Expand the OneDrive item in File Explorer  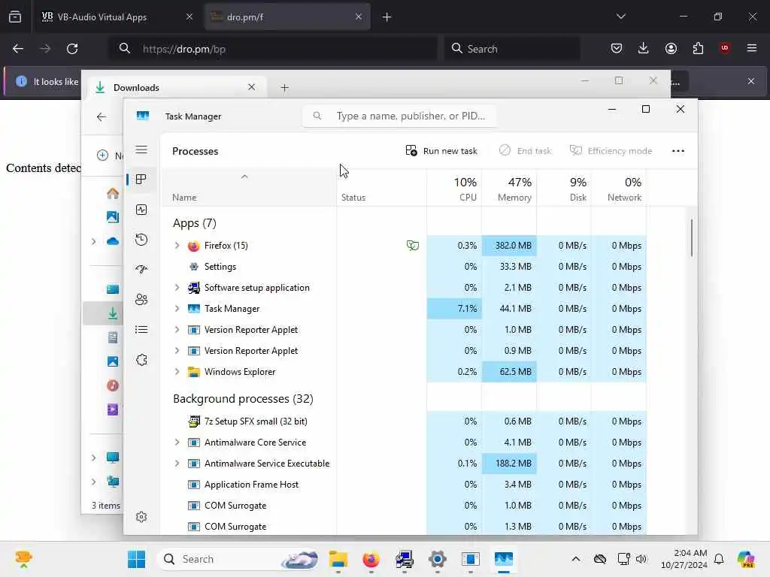click(93, 241)
